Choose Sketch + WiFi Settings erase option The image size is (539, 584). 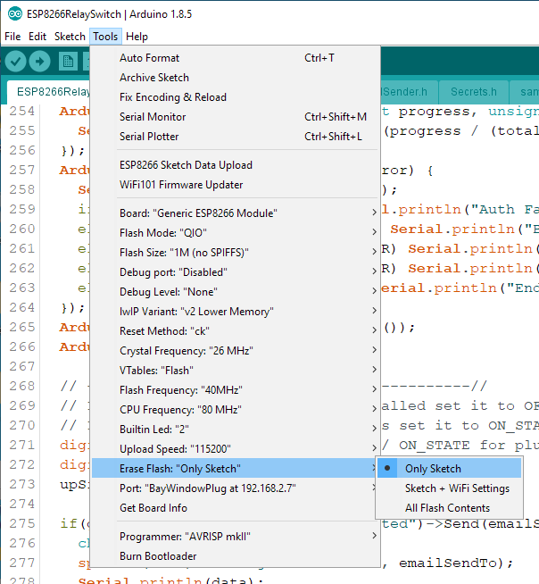point(449,488)
